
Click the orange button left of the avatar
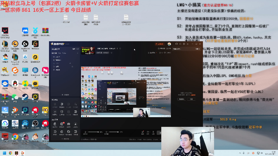point(160,44)
